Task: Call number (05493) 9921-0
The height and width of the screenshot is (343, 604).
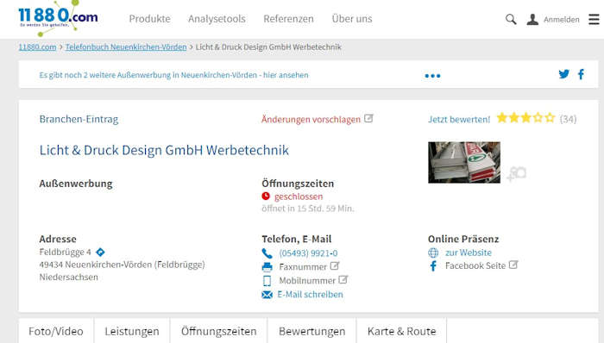Action: point(308,253)
